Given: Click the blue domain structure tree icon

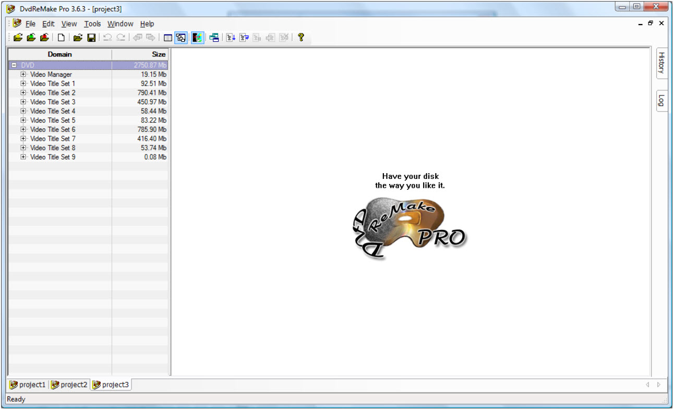Looking at the screenshot, I should pos(214,38).
